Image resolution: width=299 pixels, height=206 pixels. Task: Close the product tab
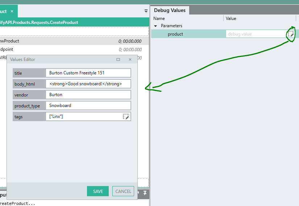(x=12, y=11)
